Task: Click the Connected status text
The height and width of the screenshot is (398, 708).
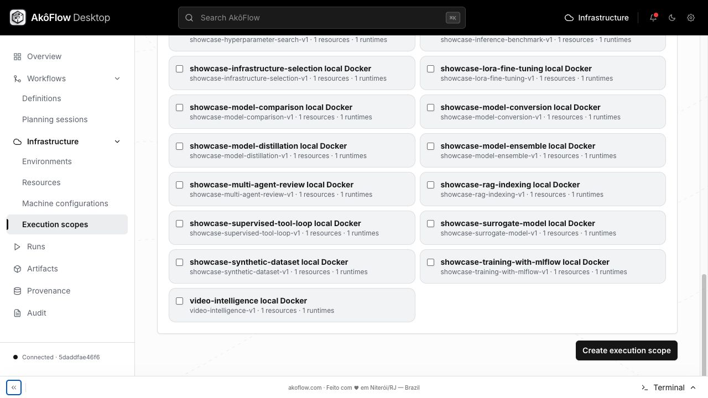Action: [61, 357]
